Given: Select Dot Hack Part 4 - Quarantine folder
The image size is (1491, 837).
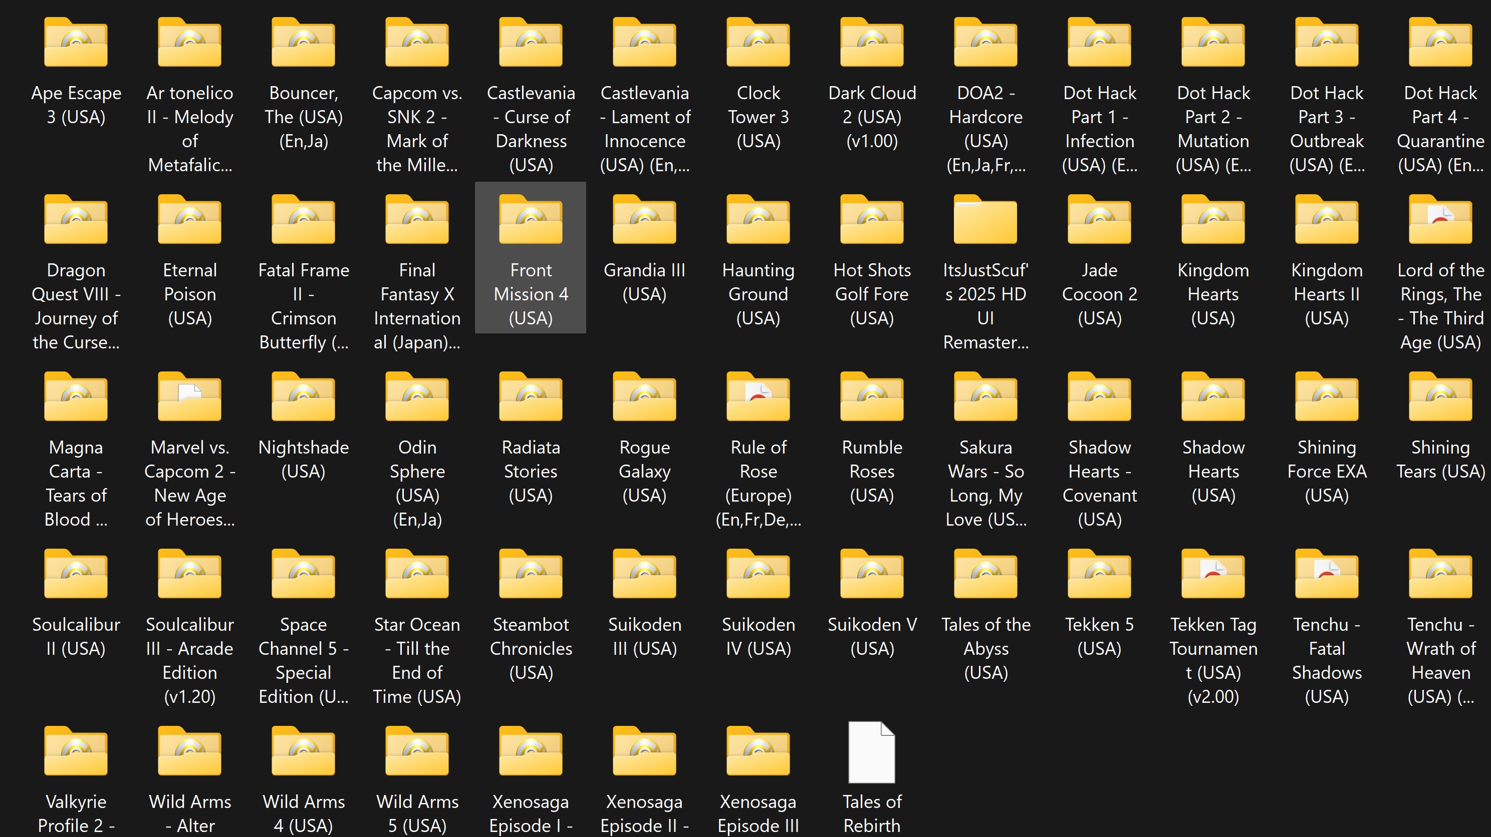Looking at the screenshot, I should pos(1440,42).
